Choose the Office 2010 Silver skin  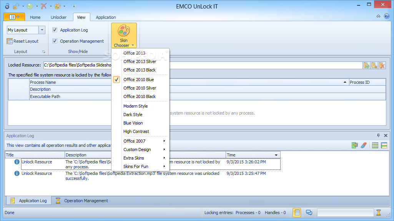pyautogui.click(x=140, y=88)
